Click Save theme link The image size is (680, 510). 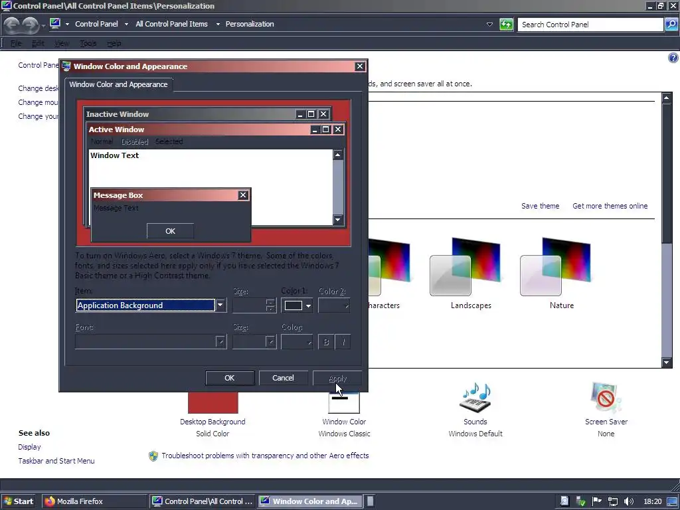pyautogui.click(x=541, y=206)
